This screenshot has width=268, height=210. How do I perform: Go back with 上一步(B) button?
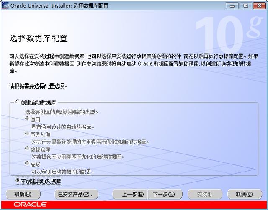click(x=129, y=194)
